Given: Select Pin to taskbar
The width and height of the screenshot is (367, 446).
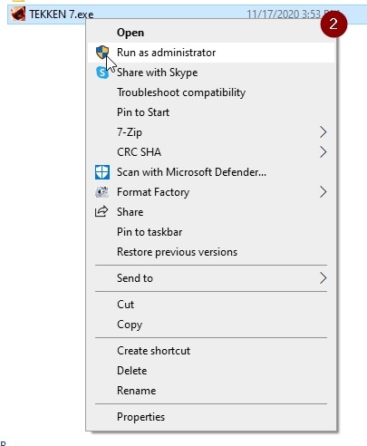Looking at the screenshot, I should 211,232.
